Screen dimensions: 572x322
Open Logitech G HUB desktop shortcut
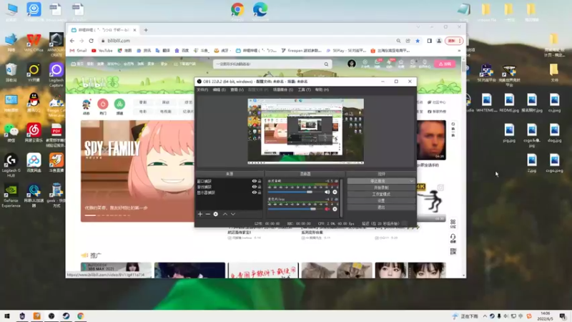(11, 165)
